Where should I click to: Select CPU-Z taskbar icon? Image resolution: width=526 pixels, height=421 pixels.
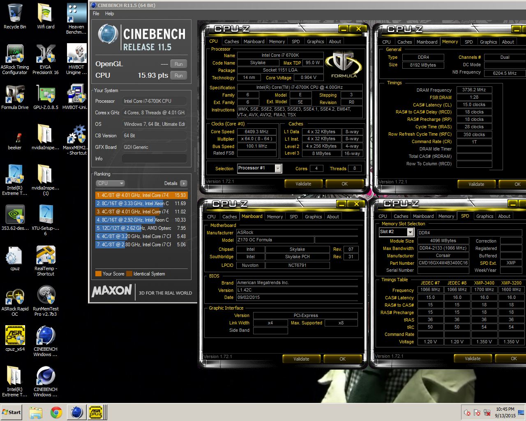tap(96, 412)
